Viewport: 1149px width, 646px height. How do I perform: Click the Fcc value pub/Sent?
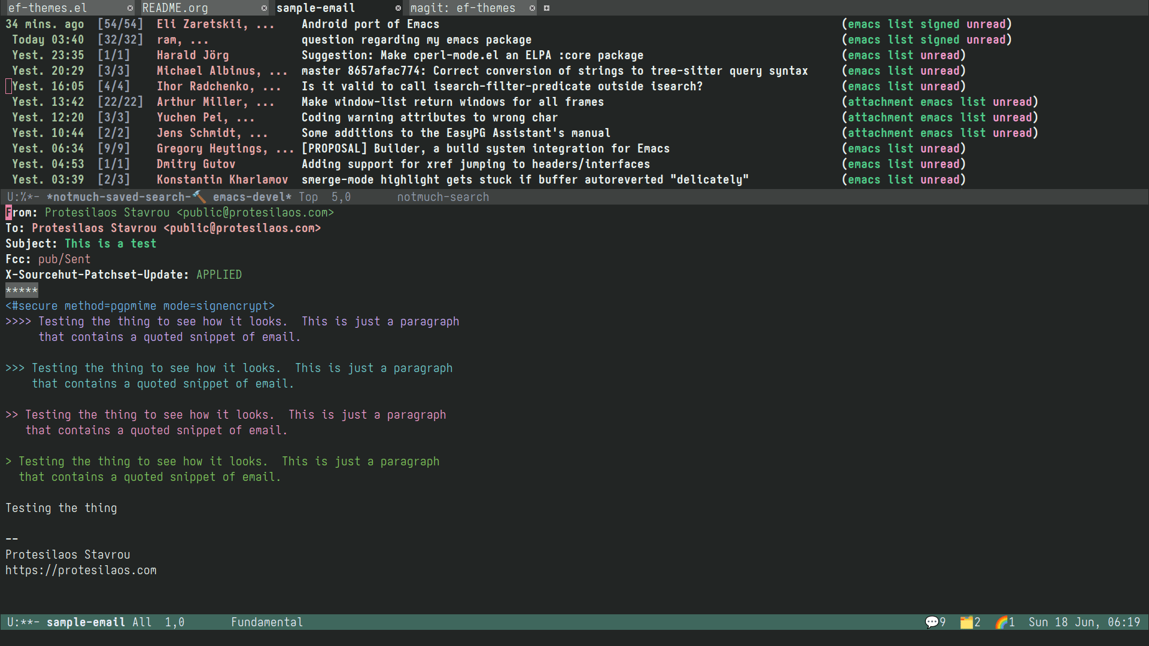tap(64, 259)
